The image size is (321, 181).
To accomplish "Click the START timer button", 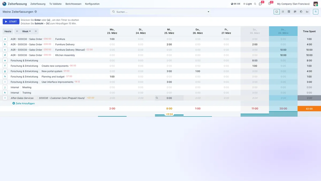I will [x=11, y=21].
